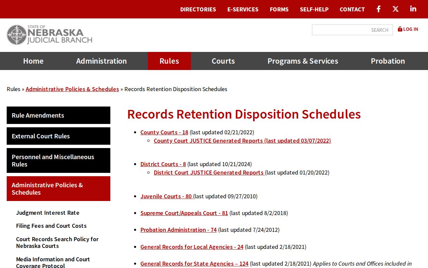Open General Records for State Agencies – 124
The width and height of the screenshot is (428, 268).
tap(194, 264)
